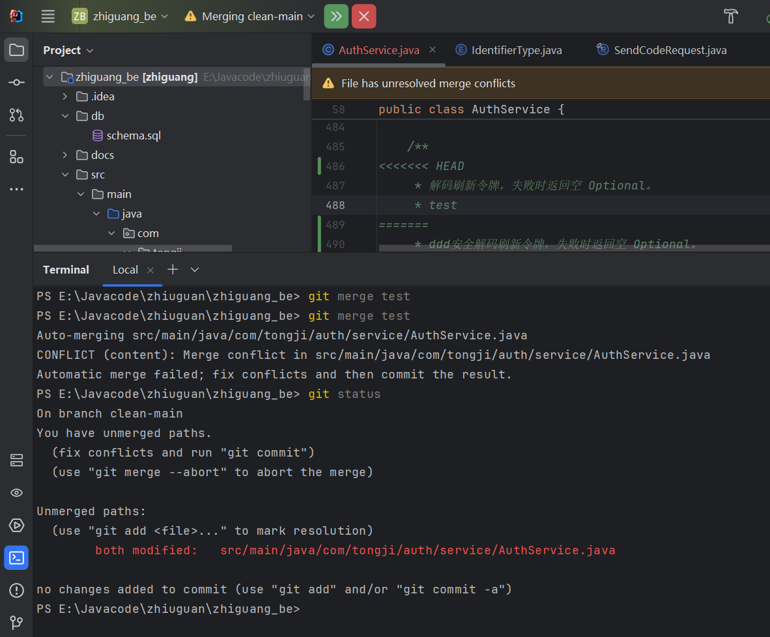This screenshot has width=770, height=637.
Task: Click the 'both modified' red path line
Action: tap(355, 550)
